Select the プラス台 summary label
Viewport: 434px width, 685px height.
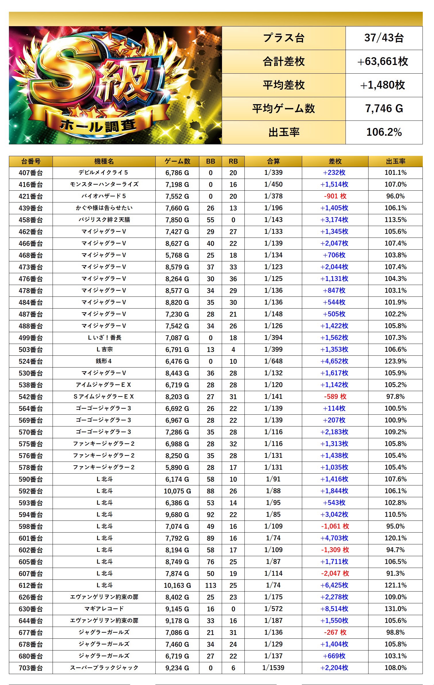284,38
